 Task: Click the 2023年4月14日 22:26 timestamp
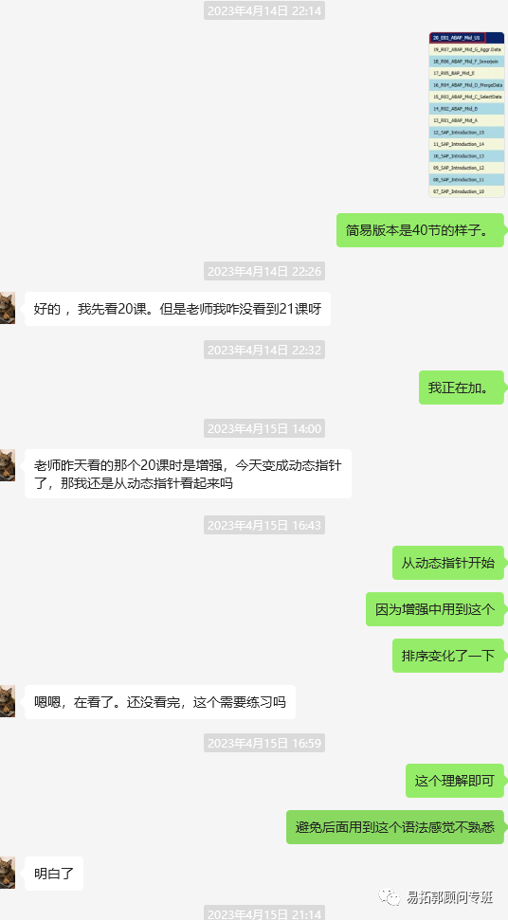(264, 271)
